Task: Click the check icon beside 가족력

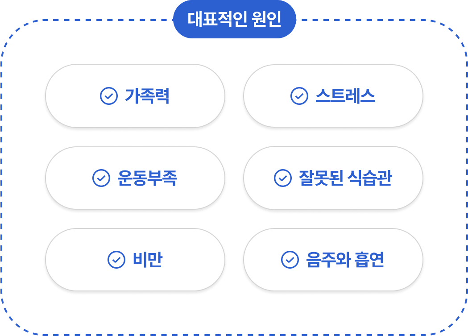Action: 109,96
